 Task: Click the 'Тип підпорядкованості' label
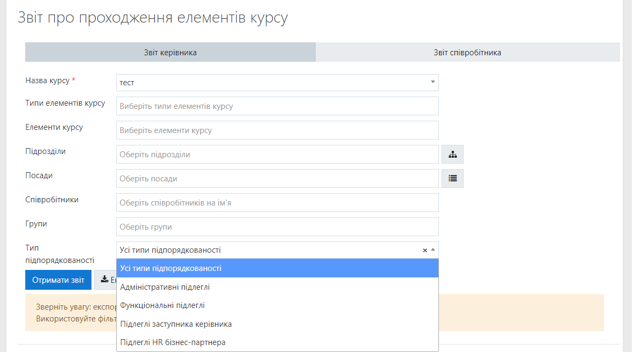60,254
